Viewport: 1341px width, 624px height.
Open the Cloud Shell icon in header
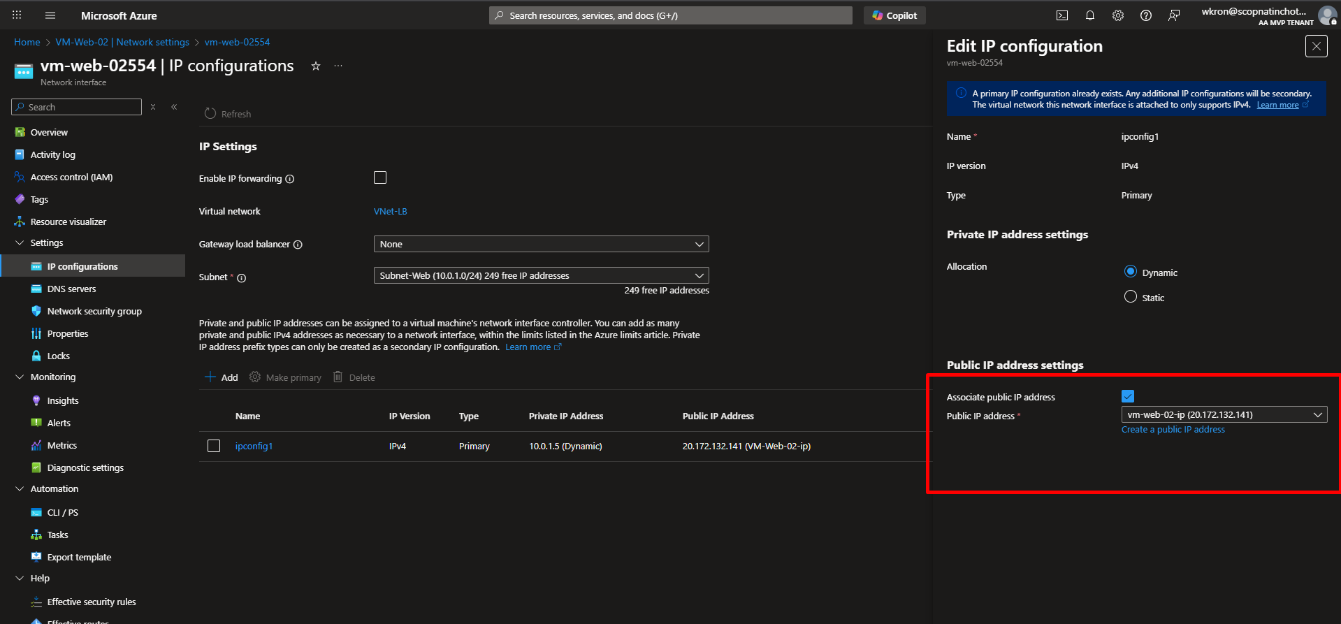tap(1061, 15)
